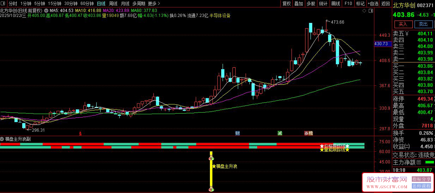Screen dimensions: 435x193
Task: Click the 涨停 449.34 limit-up row
Action: (414, 99)
